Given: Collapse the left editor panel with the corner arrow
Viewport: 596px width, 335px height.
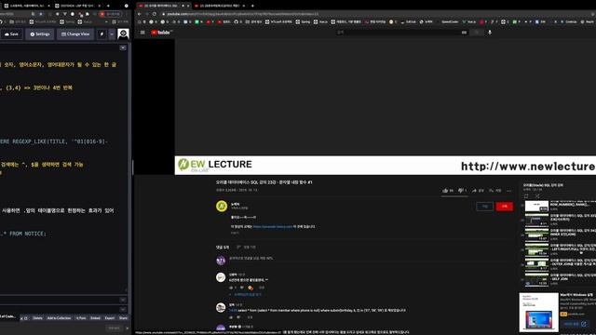Looking at the screenshot, I should 123,47.
